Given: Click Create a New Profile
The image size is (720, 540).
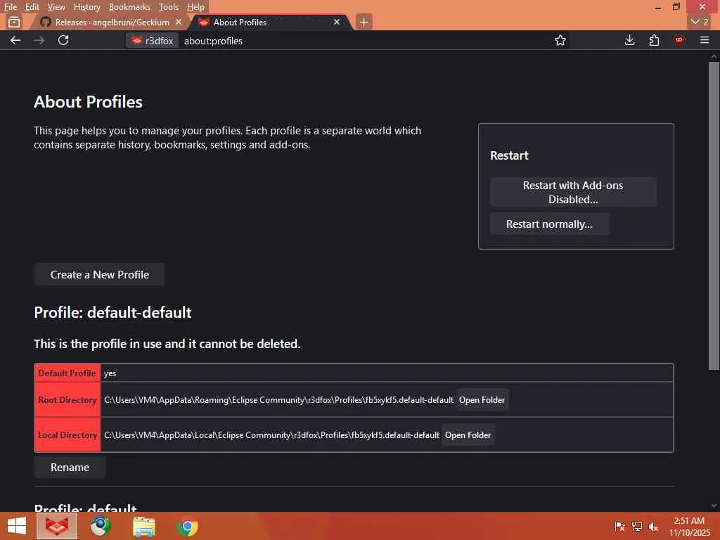Looking at the screenshot, I should (100, 275).
